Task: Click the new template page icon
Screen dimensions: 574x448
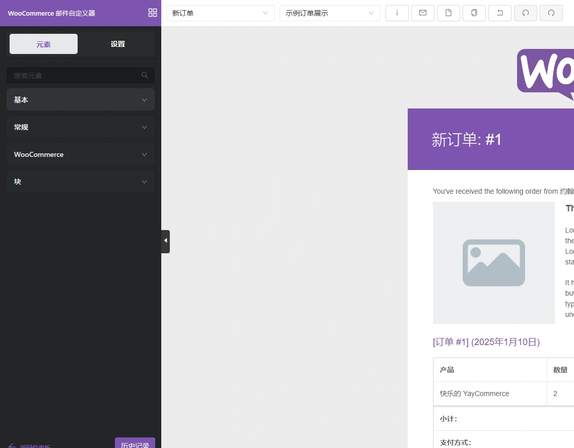Action: click(448, 13)
